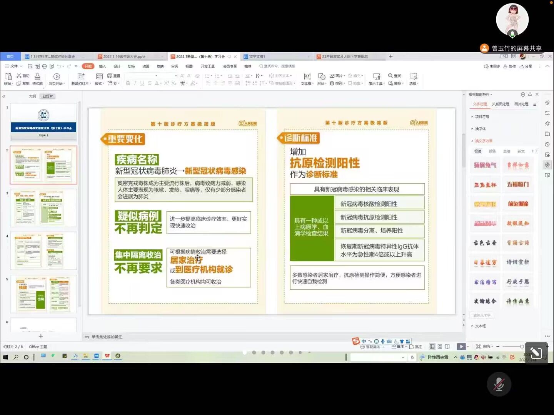Open the Insert (插入) ribbon tab
The image size is (554, 415).
[102, 66]
